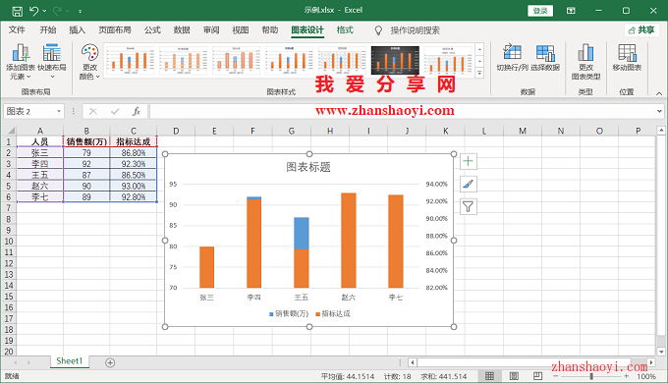Open the Change Colors palette
668x383 pixels.
pos(89,62)
